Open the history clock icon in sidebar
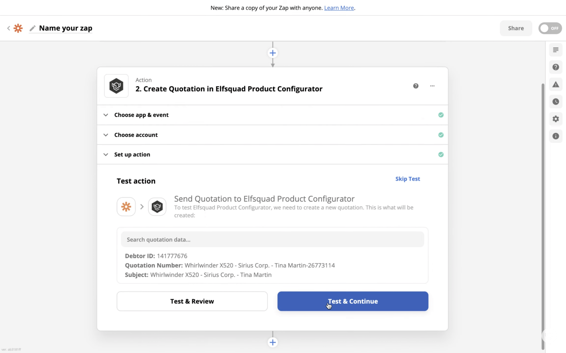The image size is (566, 353). coord(555,101)
